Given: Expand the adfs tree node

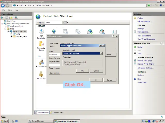Looking at the screenshot, I should [x=11, y=34].
